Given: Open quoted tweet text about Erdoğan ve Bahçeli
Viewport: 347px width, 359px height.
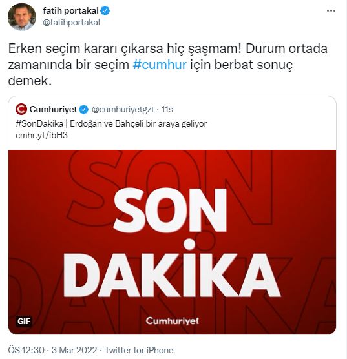Looking at the screenshot, I should point(111,123).
